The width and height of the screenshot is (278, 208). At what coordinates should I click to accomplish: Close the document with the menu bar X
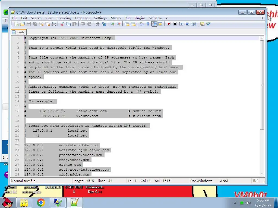262,18
